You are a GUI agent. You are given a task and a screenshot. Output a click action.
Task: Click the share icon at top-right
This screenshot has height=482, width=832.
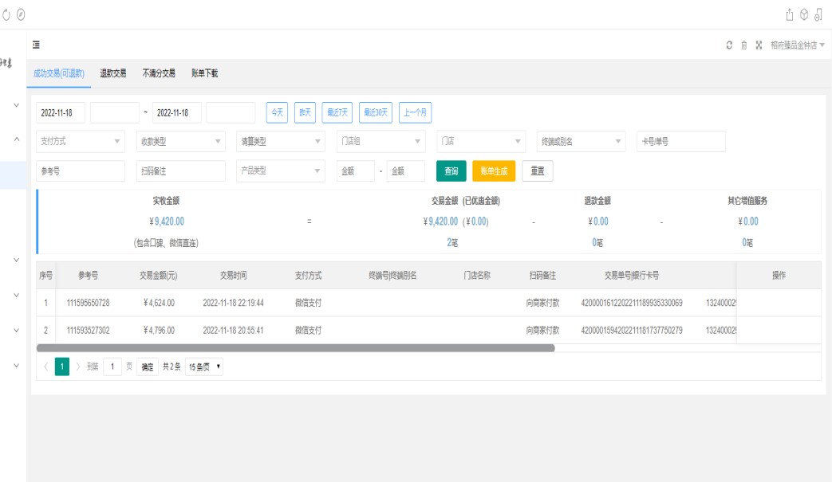(x=790, y=14)
